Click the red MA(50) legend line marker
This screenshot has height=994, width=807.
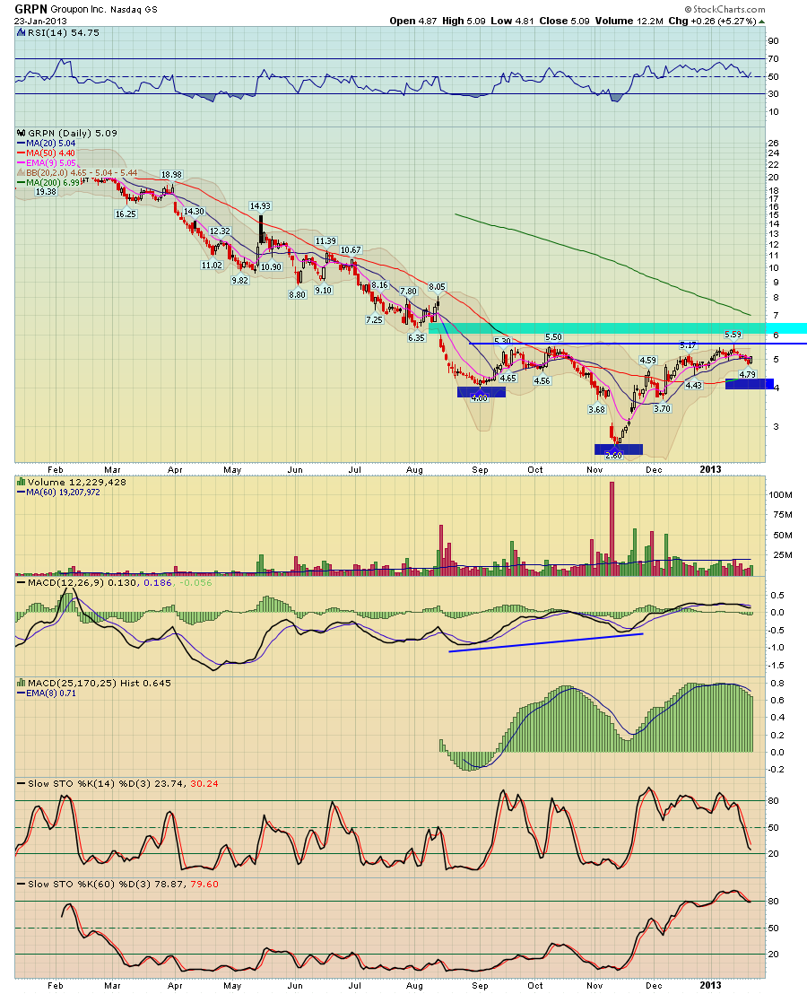pyautogui.click(x=21, y=153)
